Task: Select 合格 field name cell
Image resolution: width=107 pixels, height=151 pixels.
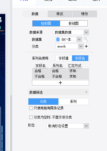Action: pos(38,71)
